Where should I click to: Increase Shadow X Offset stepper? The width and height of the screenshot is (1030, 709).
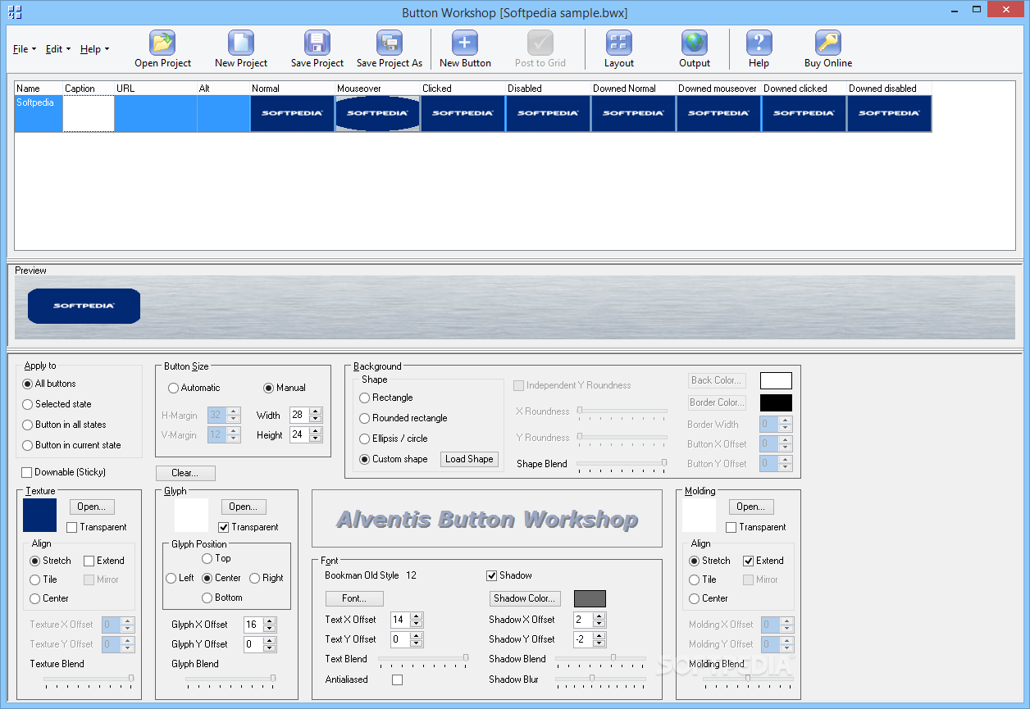coord(600,616)
